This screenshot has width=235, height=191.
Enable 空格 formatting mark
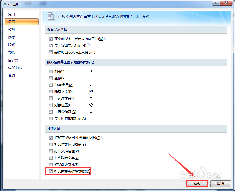(51, 78)
